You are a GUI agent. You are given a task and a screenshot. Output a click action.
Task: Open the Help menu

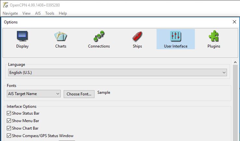[x=63, y=13]
